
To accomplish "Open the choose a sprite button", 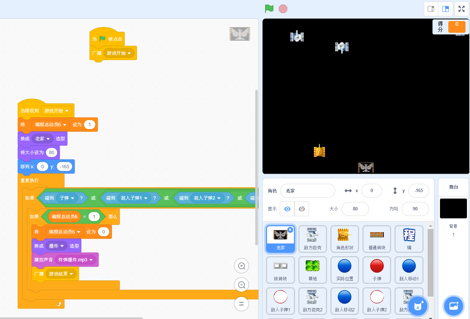I will tap(418, 306).
